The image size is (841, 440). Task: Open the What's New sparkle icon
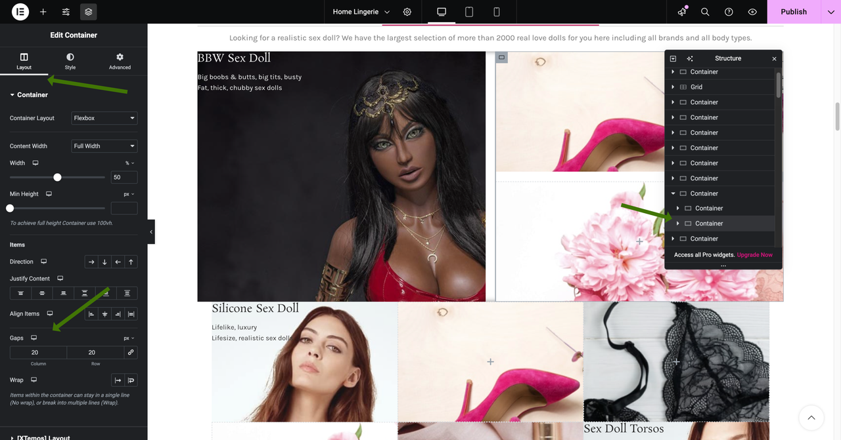682,12
